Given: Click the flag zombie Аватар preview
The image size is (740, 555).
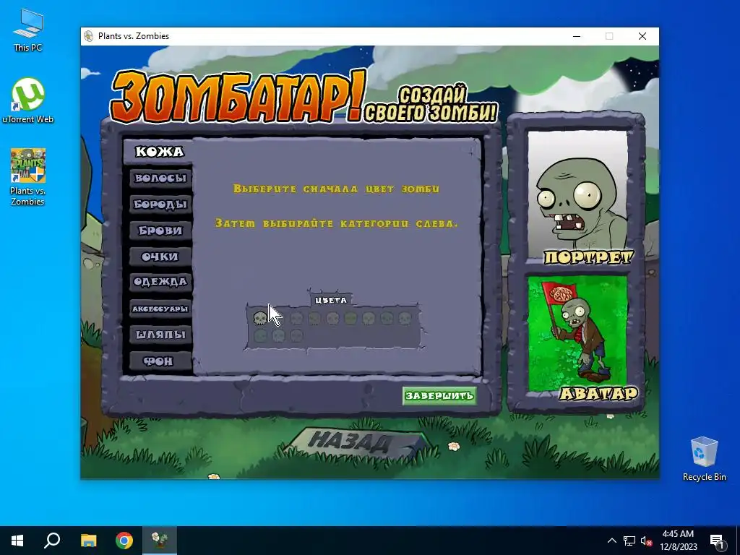Looking at the screenshot, I should click(x=577, y=334).
